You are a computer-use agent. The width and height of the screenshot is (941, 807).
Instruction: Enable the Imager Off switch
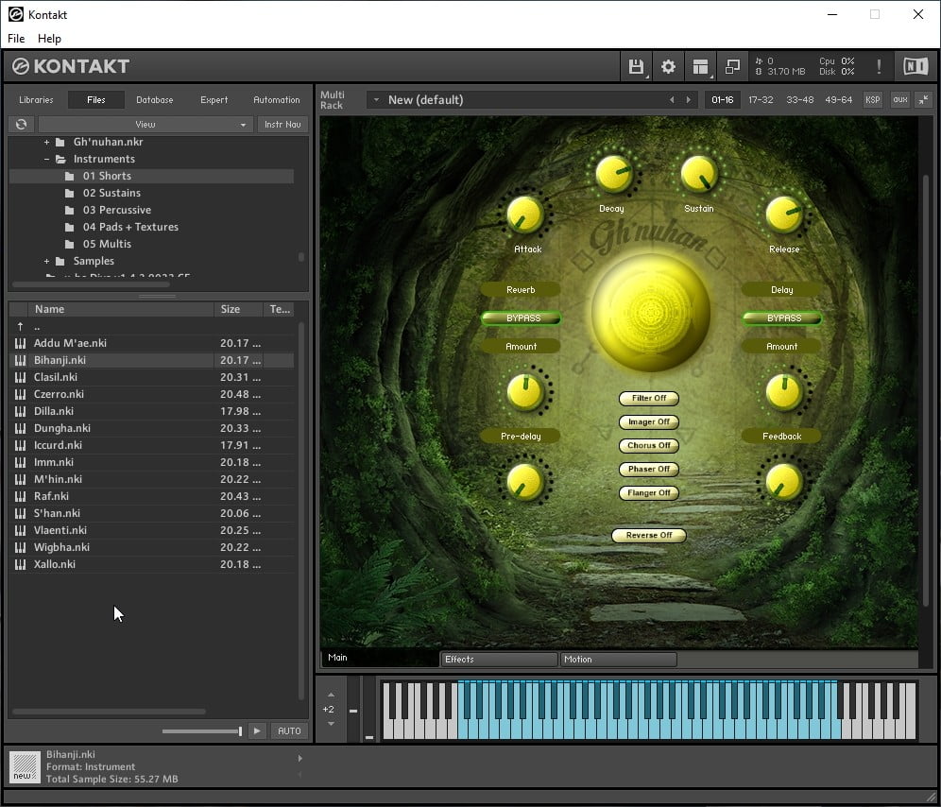[x=649, y=422]
